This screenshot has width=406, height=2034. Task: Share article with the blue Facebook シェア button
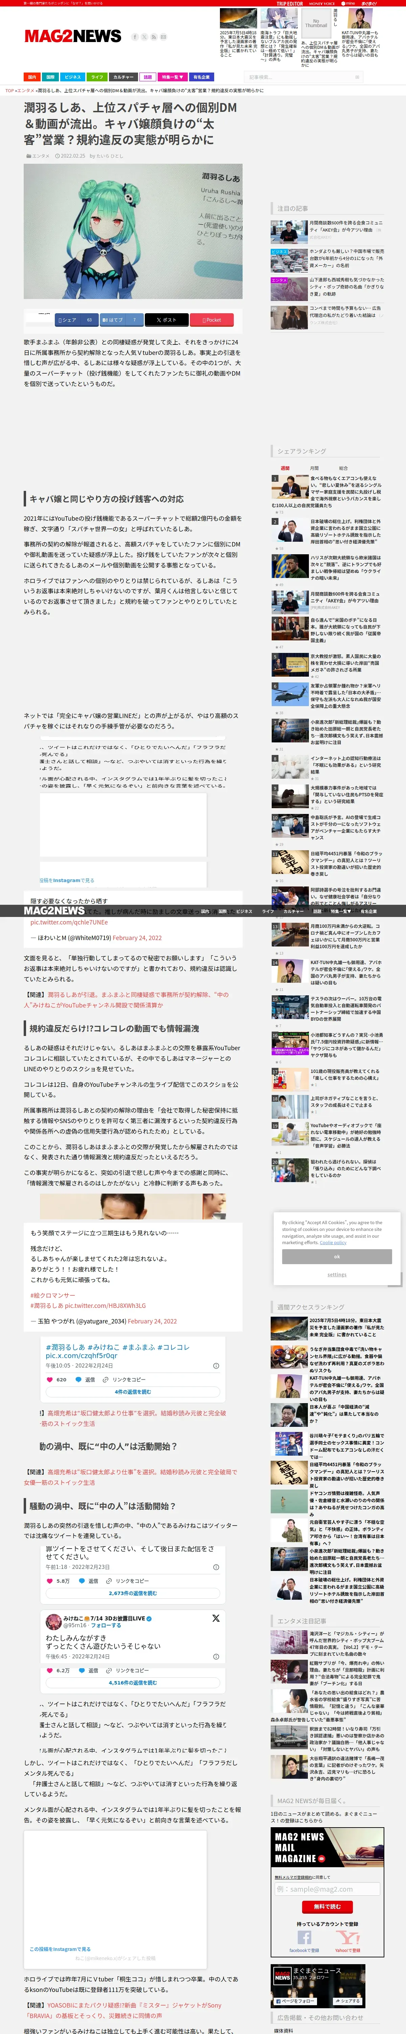coord(76,320)
